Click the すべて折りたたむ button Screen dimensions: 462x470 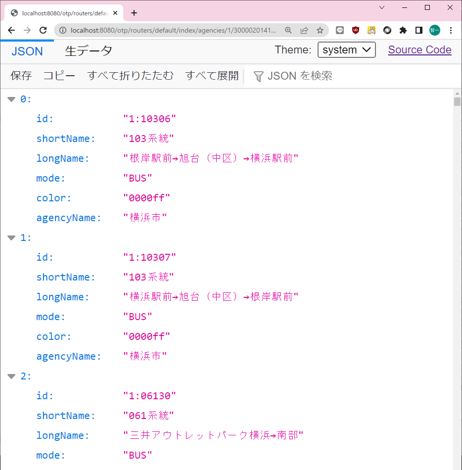(x=131, y=76)
